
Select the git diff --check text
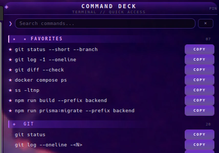39,70
